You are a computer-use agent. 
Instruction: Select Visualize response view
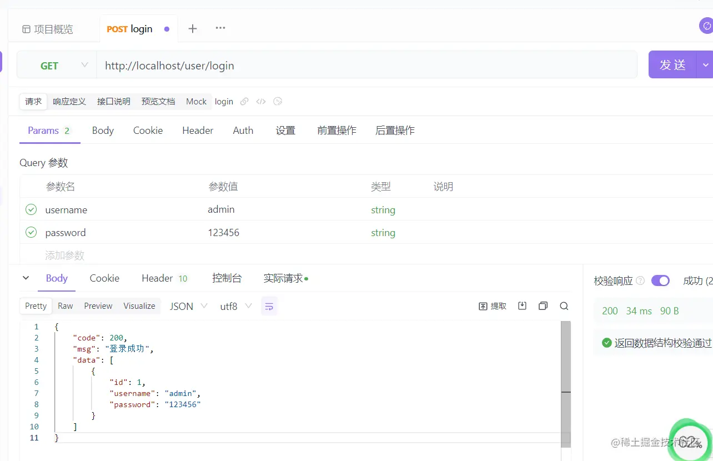139,306
